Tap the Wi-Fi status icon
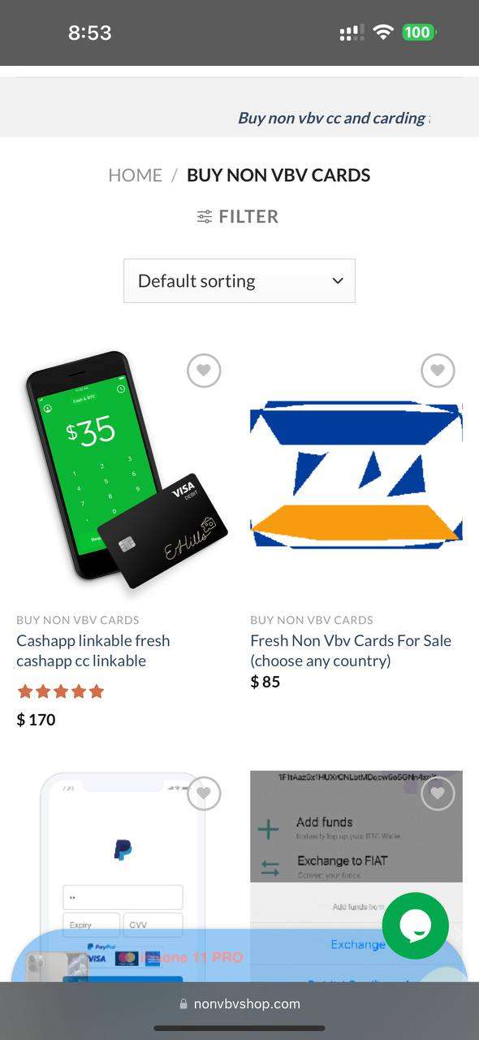 (x=382, y=32)
